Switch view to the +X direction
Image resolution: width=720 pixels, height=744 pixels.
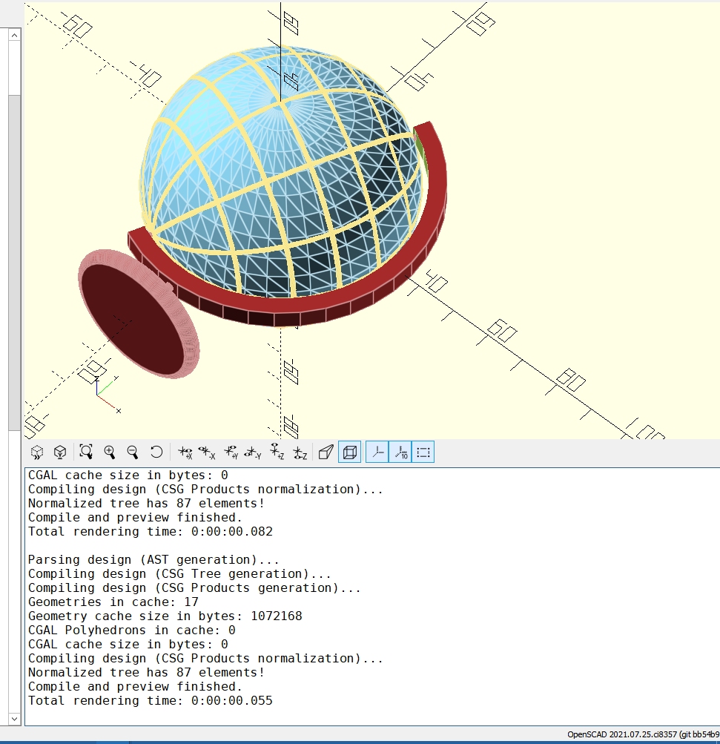(x=185, y=452)
